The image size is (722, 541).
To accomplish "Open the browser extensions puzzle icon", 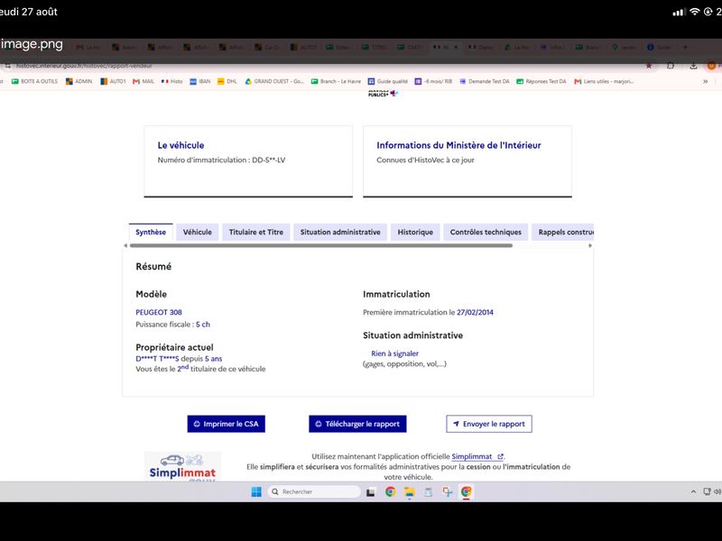I will coord(671,66).
